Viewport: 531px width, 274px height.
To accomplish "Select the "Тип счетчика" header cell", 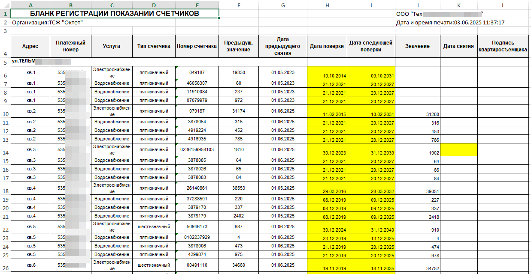I will click(154, 46).
